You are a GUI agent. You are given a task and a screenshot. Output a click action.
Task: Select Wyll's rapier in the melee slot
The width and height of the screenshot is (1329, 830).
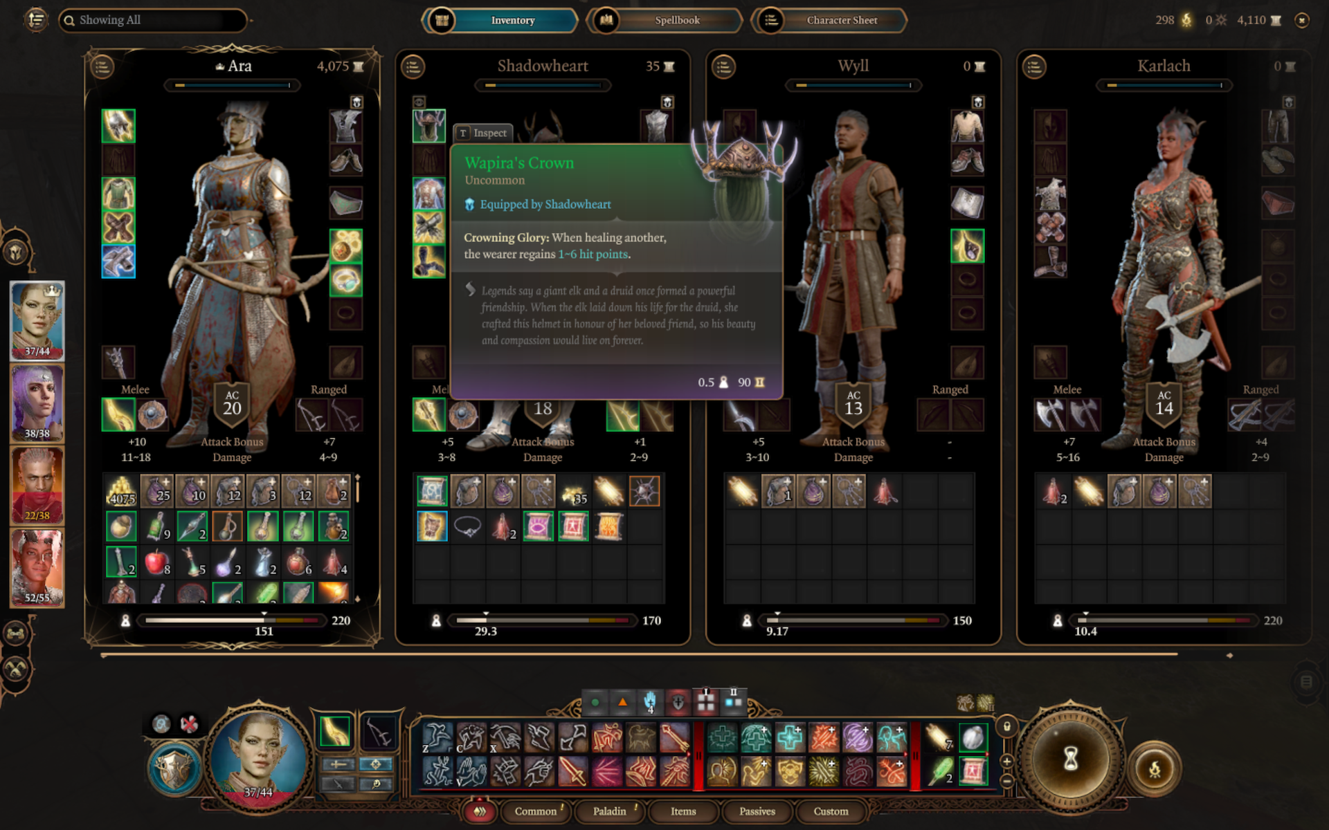click(x=740, y=414)
